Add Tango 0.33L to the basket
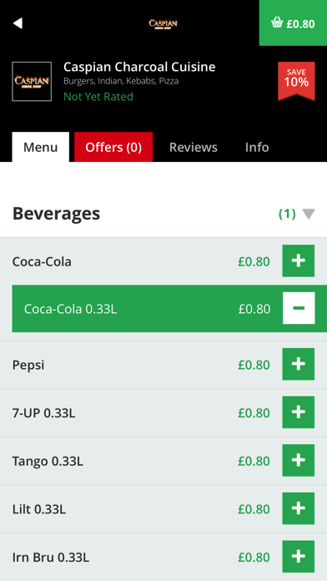Image resolution: width=327 pixels, height=581 pixels. tap(299, 461)
